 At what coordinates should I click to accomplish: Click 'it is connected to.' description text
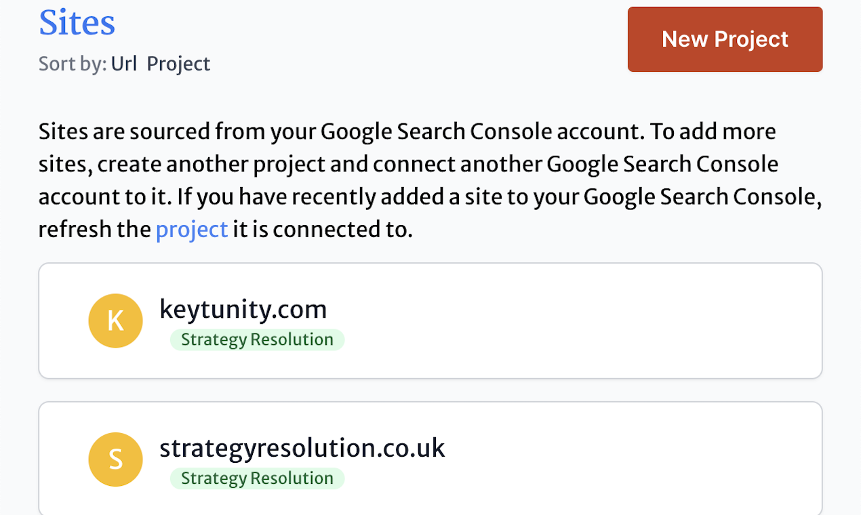(x=322, y=230)
